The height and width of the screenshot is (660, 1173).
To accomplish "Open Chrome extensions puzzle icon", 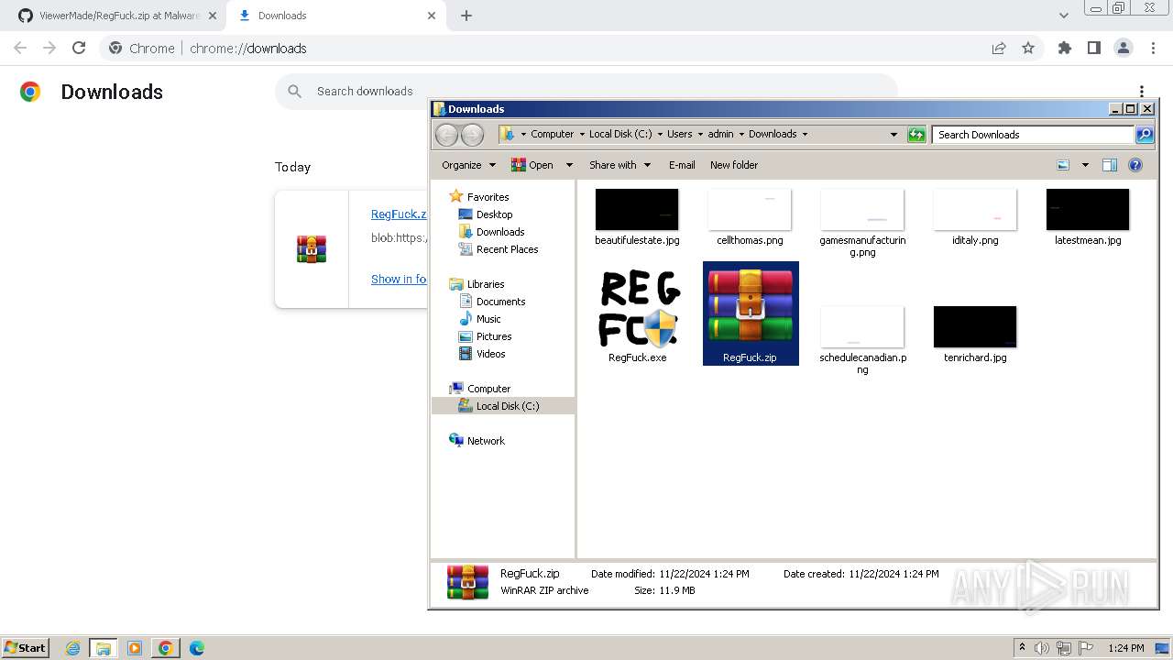I will (x=1064, y=48).
